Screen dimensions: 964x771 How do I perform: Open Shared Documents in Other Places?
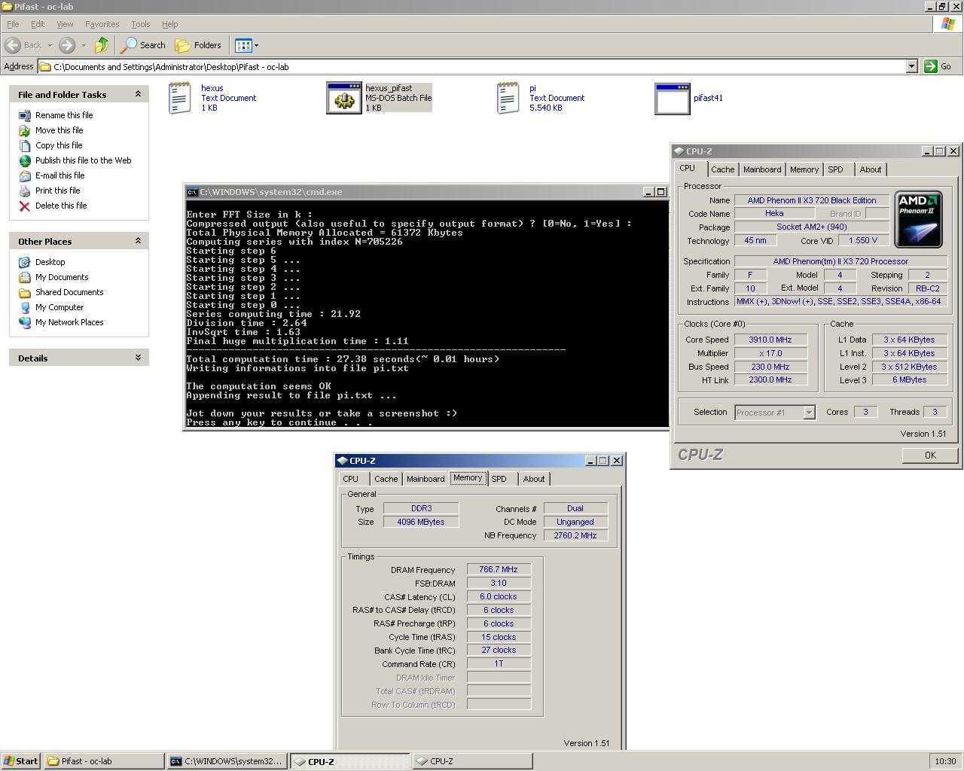coord(69,292)
